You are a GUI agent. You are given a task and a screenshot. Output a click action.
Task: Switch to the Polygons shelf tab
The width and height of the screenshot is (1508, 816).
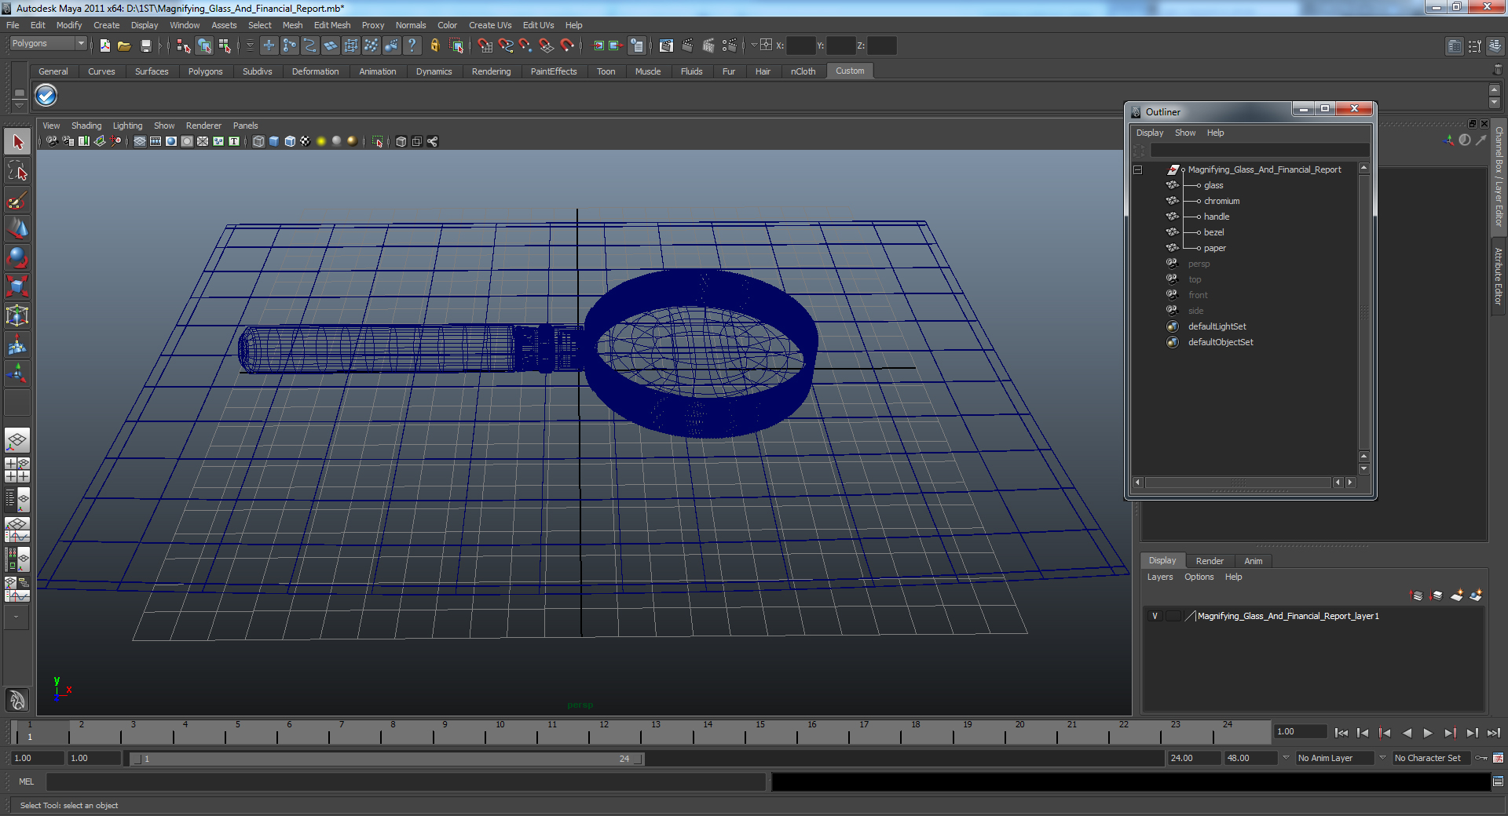point(205,71)
